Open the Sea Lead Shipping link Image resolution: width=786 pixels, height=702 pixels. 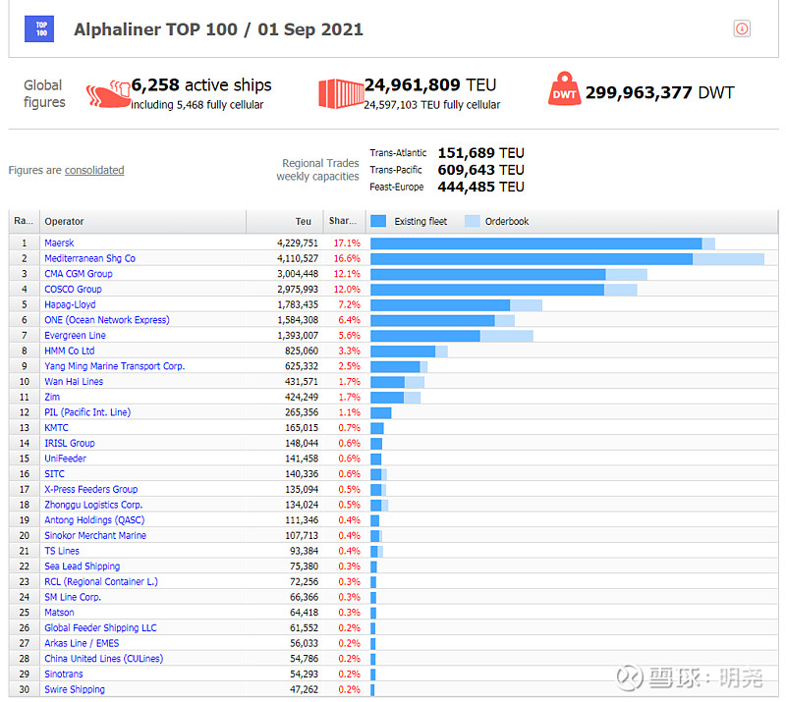[83, 567]
